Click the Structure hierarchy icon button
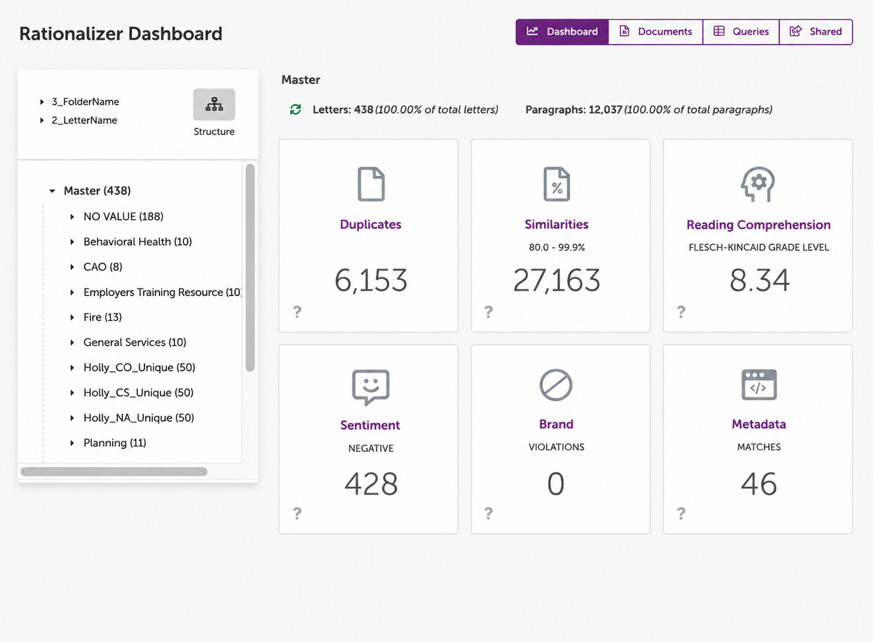The image size is (873, 642). tap(214, 105)
